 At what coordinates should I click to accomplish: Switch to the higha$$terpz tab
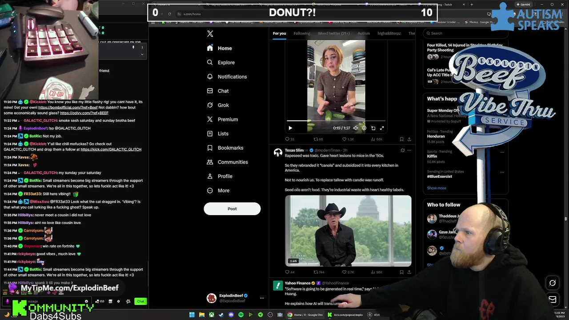[389, 33]
